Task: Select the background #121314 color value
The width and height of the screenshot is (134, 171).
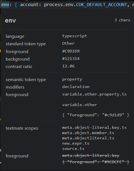Action: tap(71, 59)
